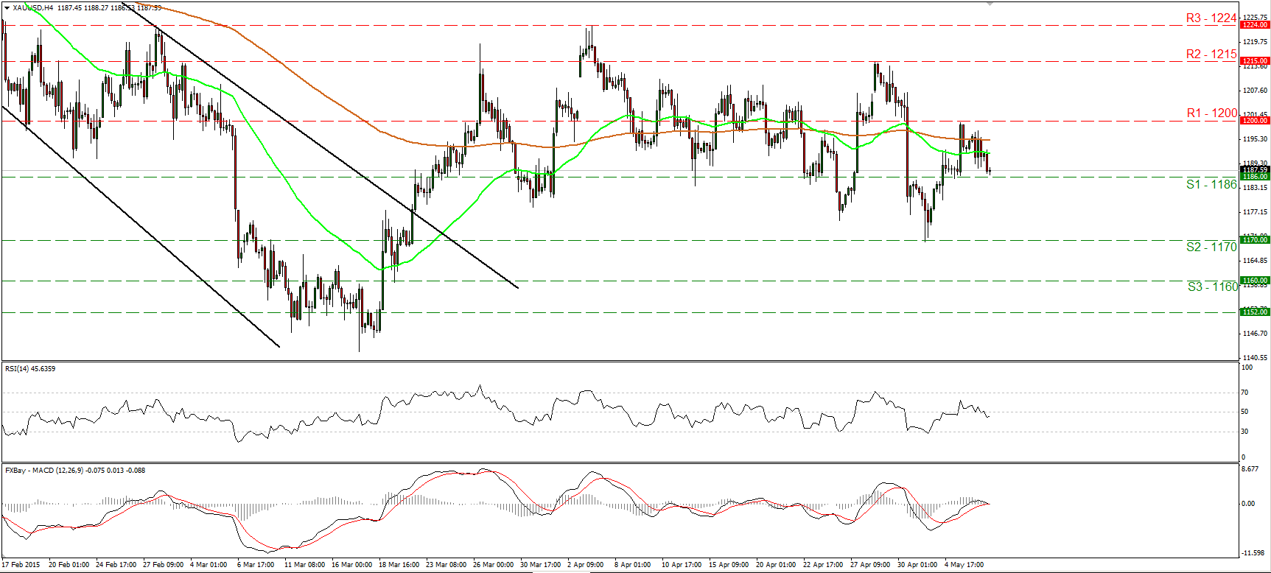Click the 1177.15 price axis label
This screenshot has height=573, width=1271.
pyautogui.click(x=1256, y=212)
